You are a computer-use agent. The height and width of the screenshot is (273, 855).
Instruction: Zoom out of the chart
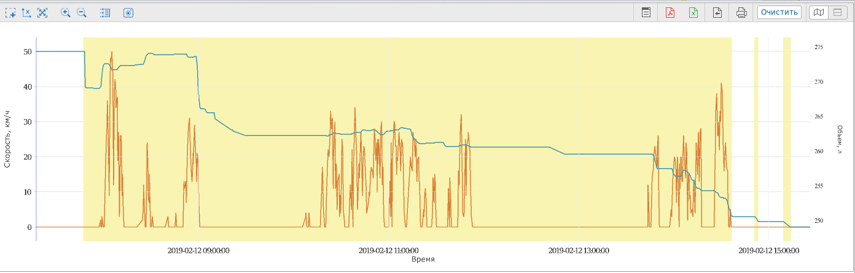81,13
